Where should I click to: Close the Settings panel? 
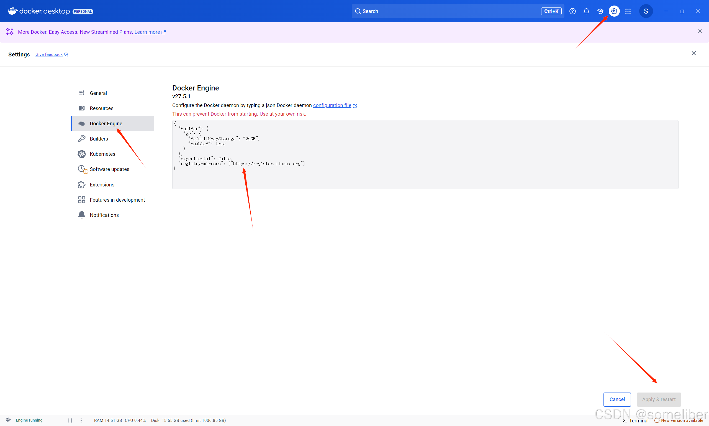(x=693, y=53)
